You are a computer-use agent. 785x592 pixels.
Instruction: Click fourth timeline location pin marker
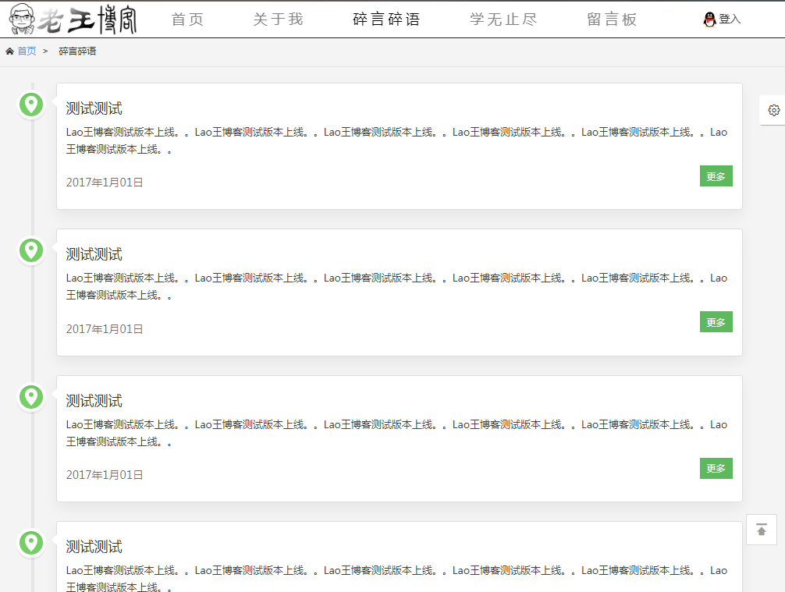pyautogui.click(x=31, y=542)
